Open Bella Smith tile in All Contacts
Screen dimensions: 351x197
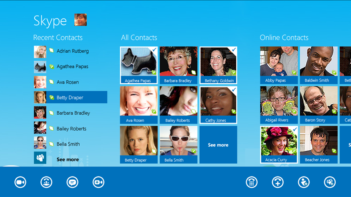[x=178, y=145]
